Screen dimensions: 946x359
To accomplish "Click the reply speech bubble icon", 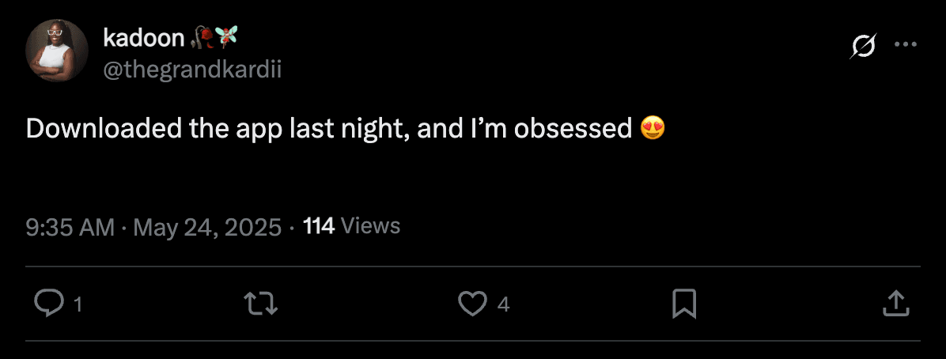I will click(x=50, y=303).
